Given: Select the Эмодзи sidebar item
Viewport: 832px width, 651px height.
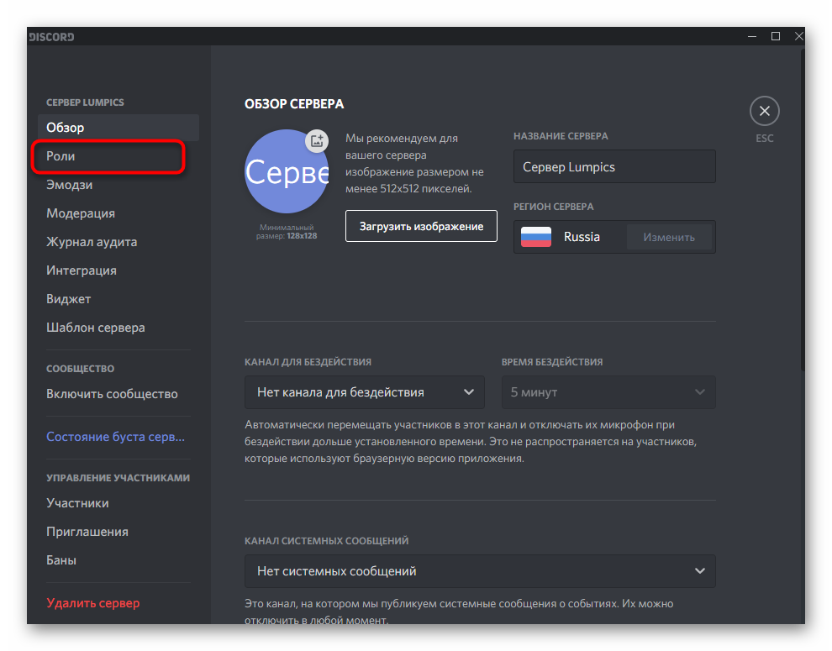Looking at the screenshot, I should (69, 185).
